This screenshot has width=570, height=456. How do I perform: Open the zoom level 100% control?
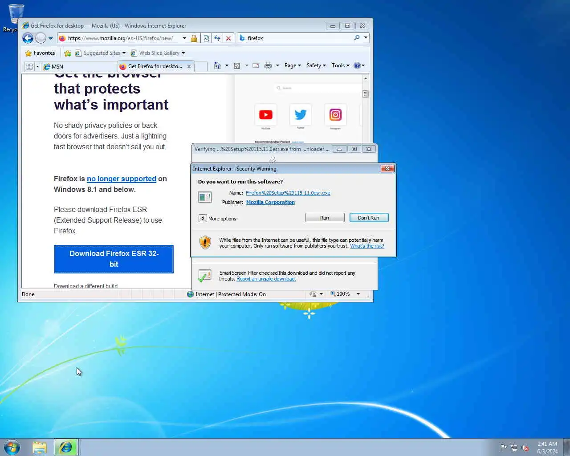[x=340, y=294]
